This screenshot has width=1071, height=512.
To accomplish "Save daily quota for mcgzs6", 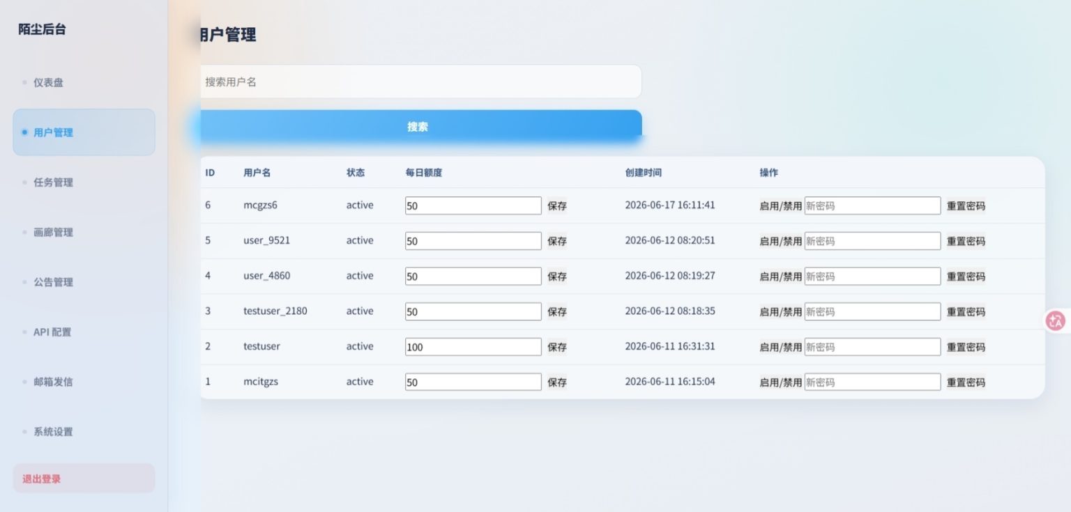I will pyautogui.click(x=557, y=206).
